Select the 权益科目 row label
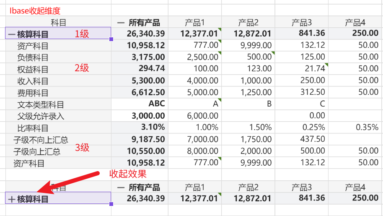Viewport: 383px width, 216px height. click(33, 69)
